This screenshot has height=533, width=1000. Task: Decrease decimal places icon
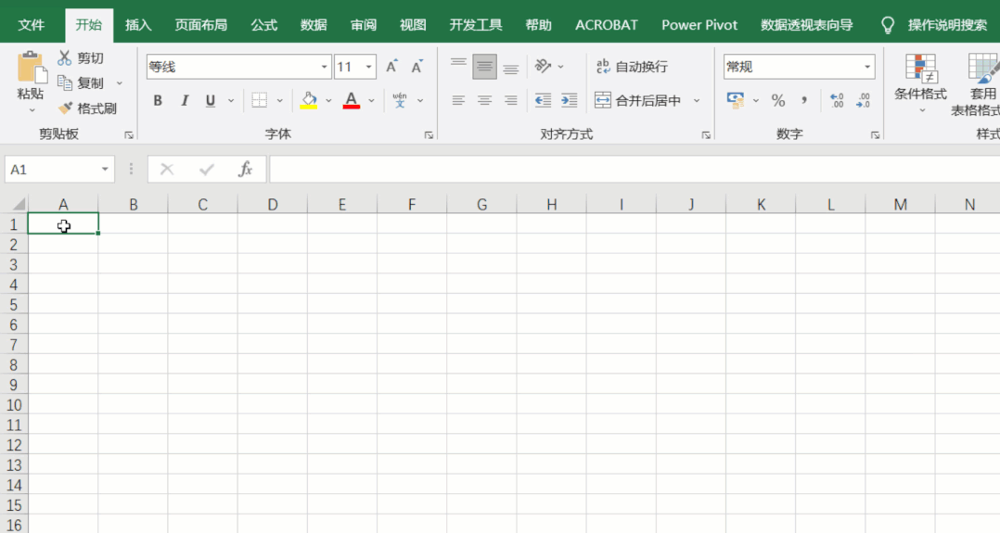point(863,101)
